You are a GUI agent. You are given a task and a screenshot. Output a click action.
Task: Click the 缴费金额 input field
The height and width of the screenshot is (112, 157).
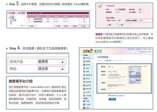click(x=111, y=89)
